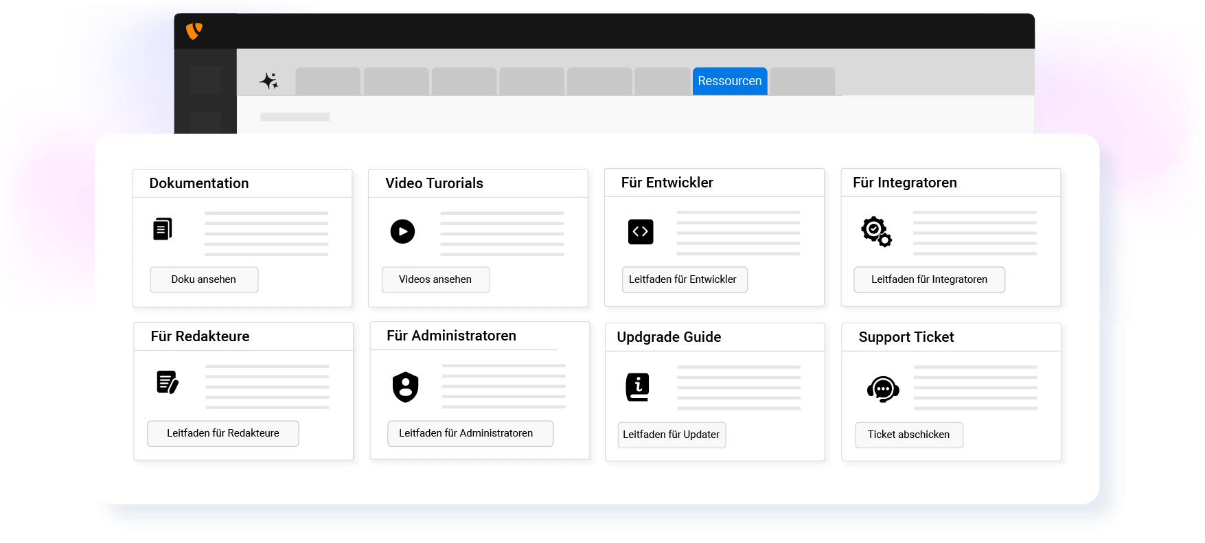Click the Support Ticket headset icon

click(x=883, y=389)
